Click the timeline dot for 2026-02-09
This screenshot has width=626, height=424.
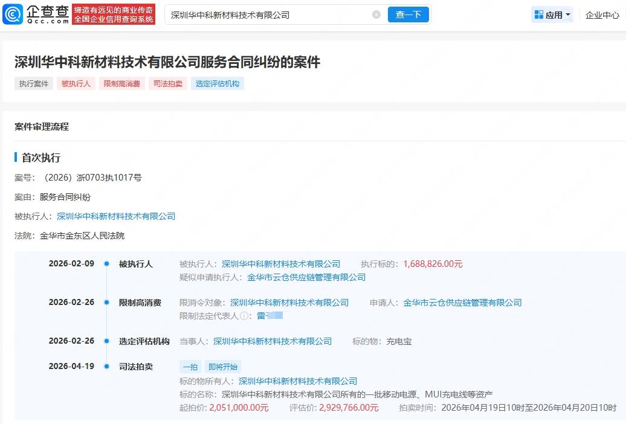106,264
